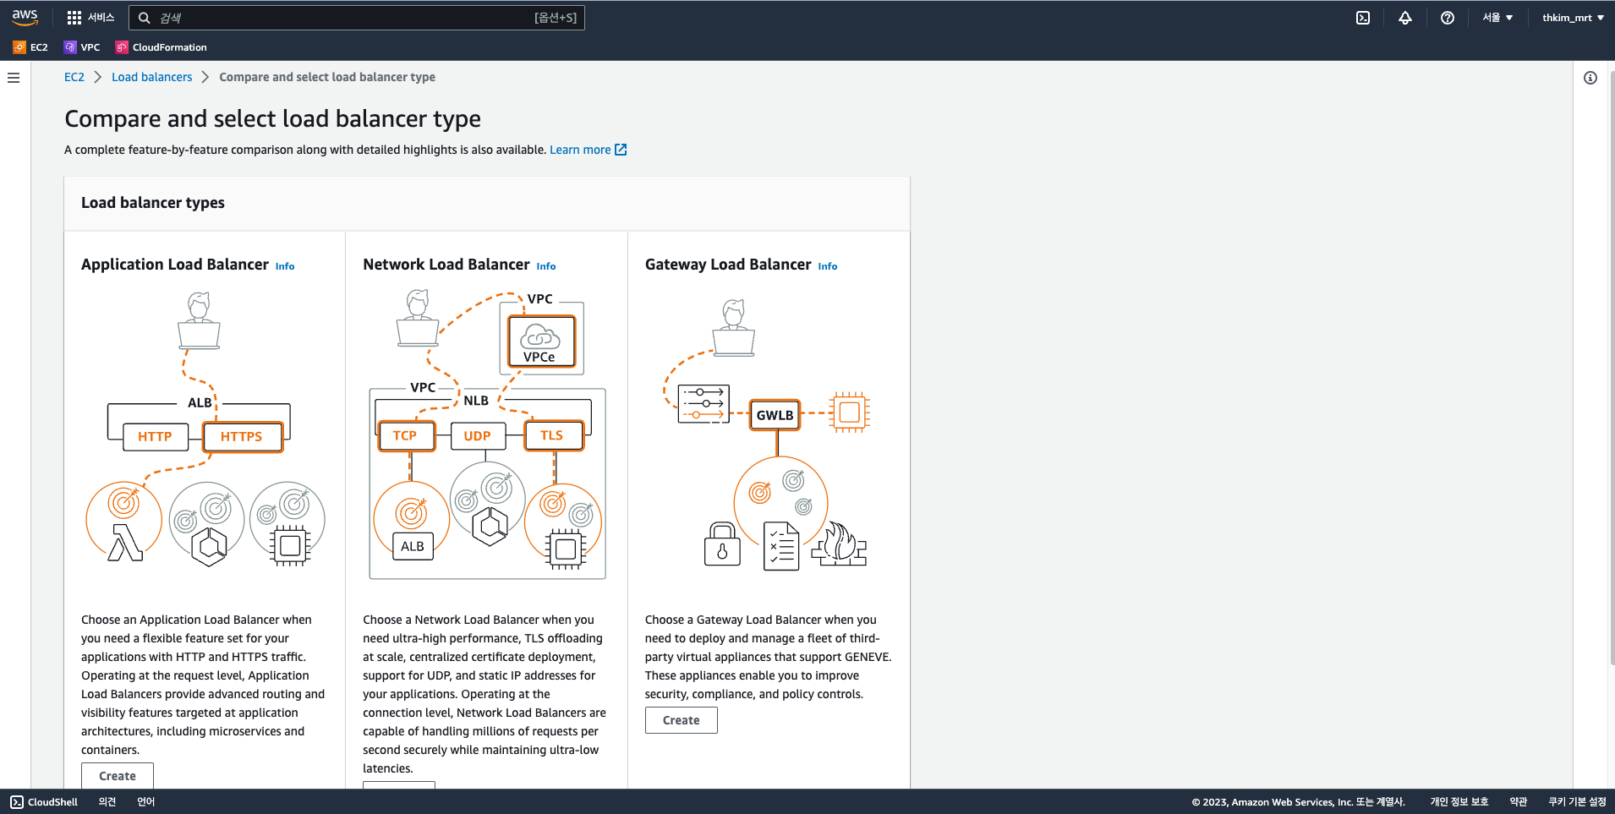1615x814 pixels.
Task: Open the VPC favorite shortcut
Action: click(82, 47)
